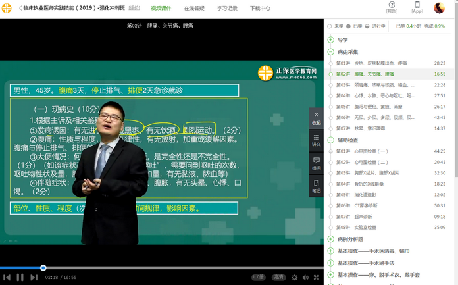Collapse the sidebar with 收起 button
Image resolution: width=458 pixels, height=285 pixels.
tap(316, 118)
